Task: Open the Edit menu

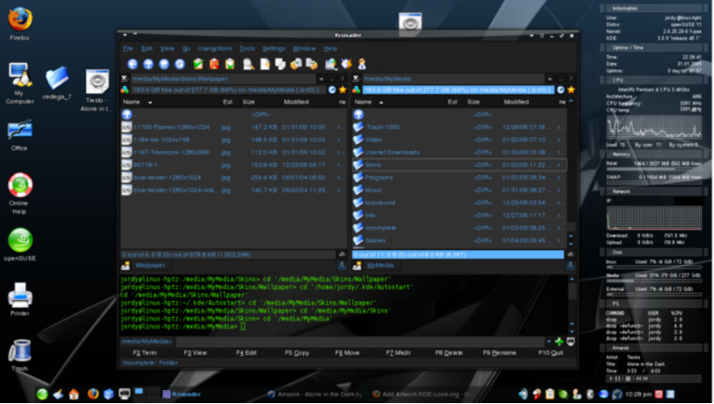Action: coord(146,48)
